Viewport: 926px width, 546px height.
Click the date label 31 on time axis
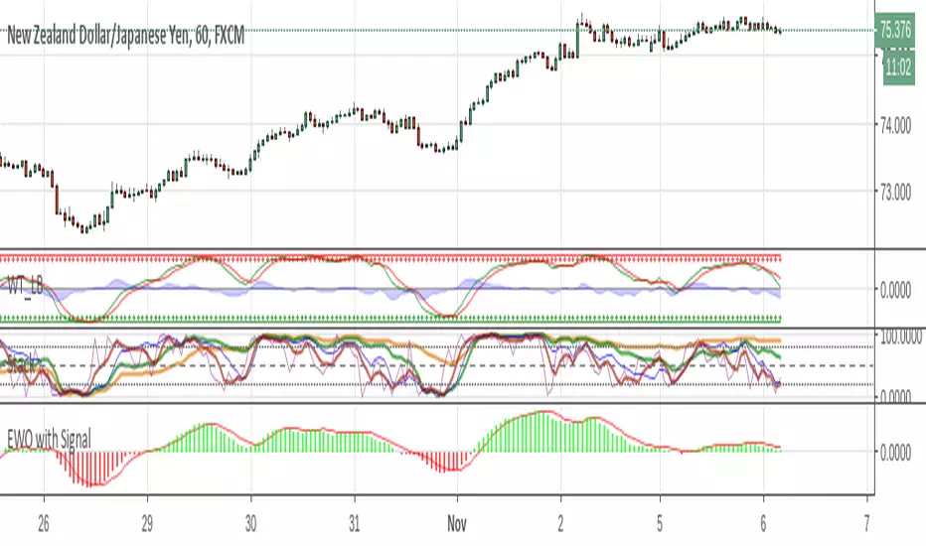(x=354, y=523)
